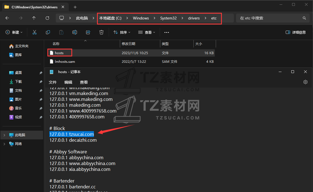Screen dimensions: 313x192
Task: Click 本地磁盘 (C:) breadcrumb
Action: click(x=110, y=18)
